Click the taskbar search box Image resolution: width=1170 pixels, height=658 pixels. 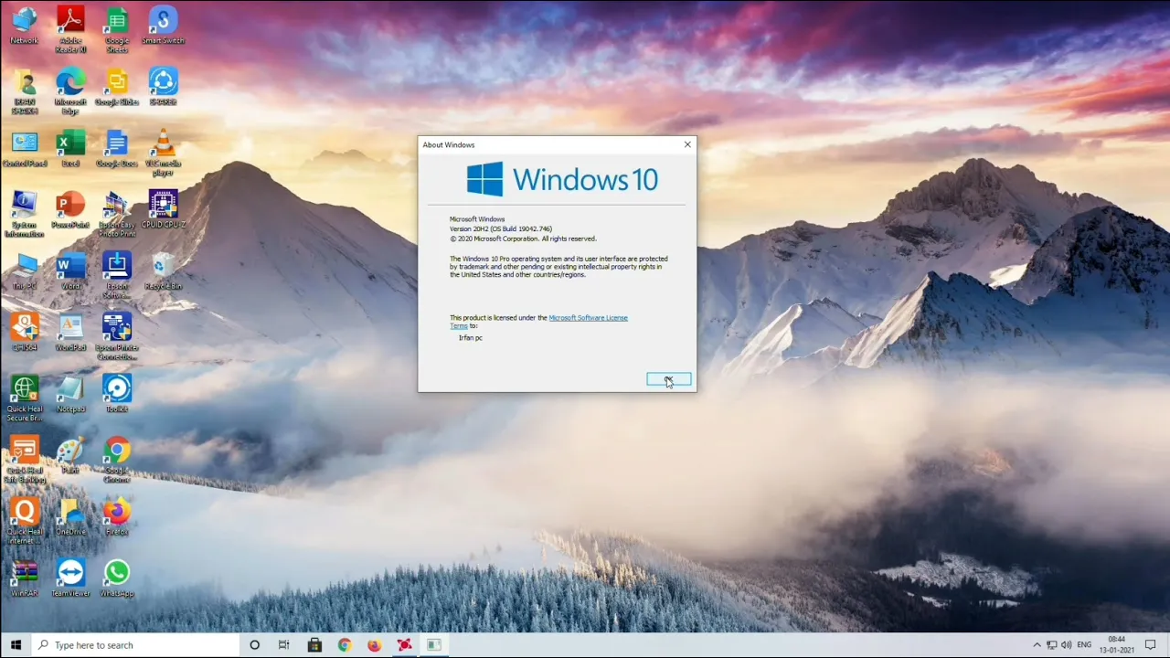[x=135, y=645]
